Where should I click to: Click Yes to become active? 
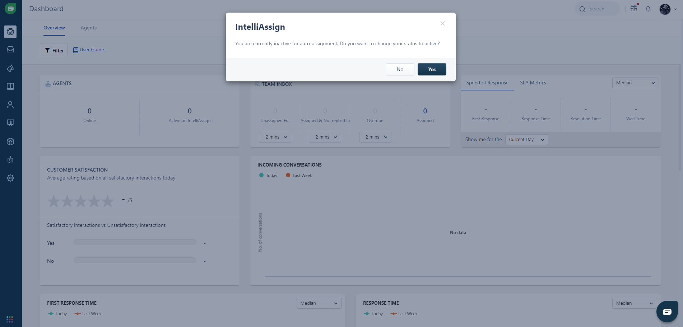[x=432, y=69]
